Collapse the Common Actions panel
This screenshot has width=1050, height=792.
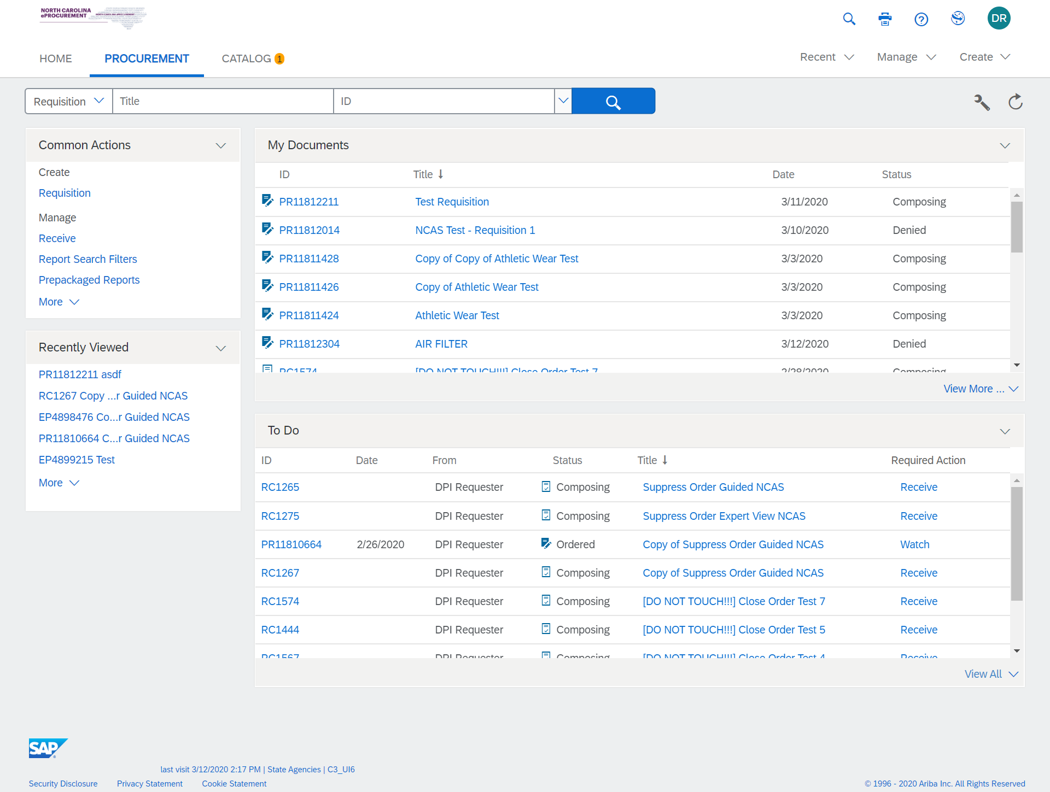[x=220, y=145]
